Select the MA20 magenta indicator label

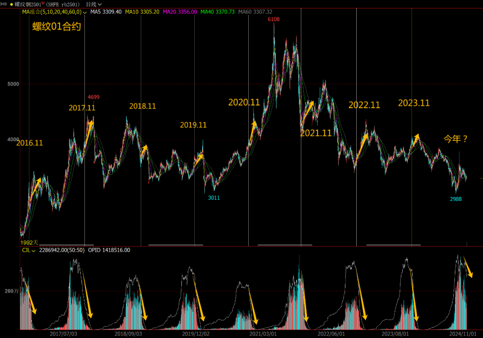click(179, 11)
